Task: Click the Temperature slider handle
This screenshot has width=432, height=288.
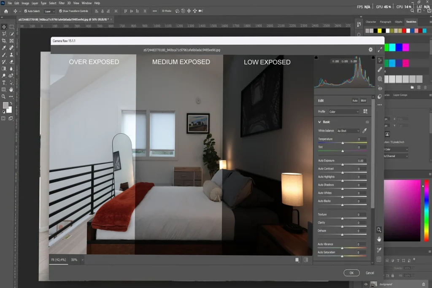Action: pos(343,143)
